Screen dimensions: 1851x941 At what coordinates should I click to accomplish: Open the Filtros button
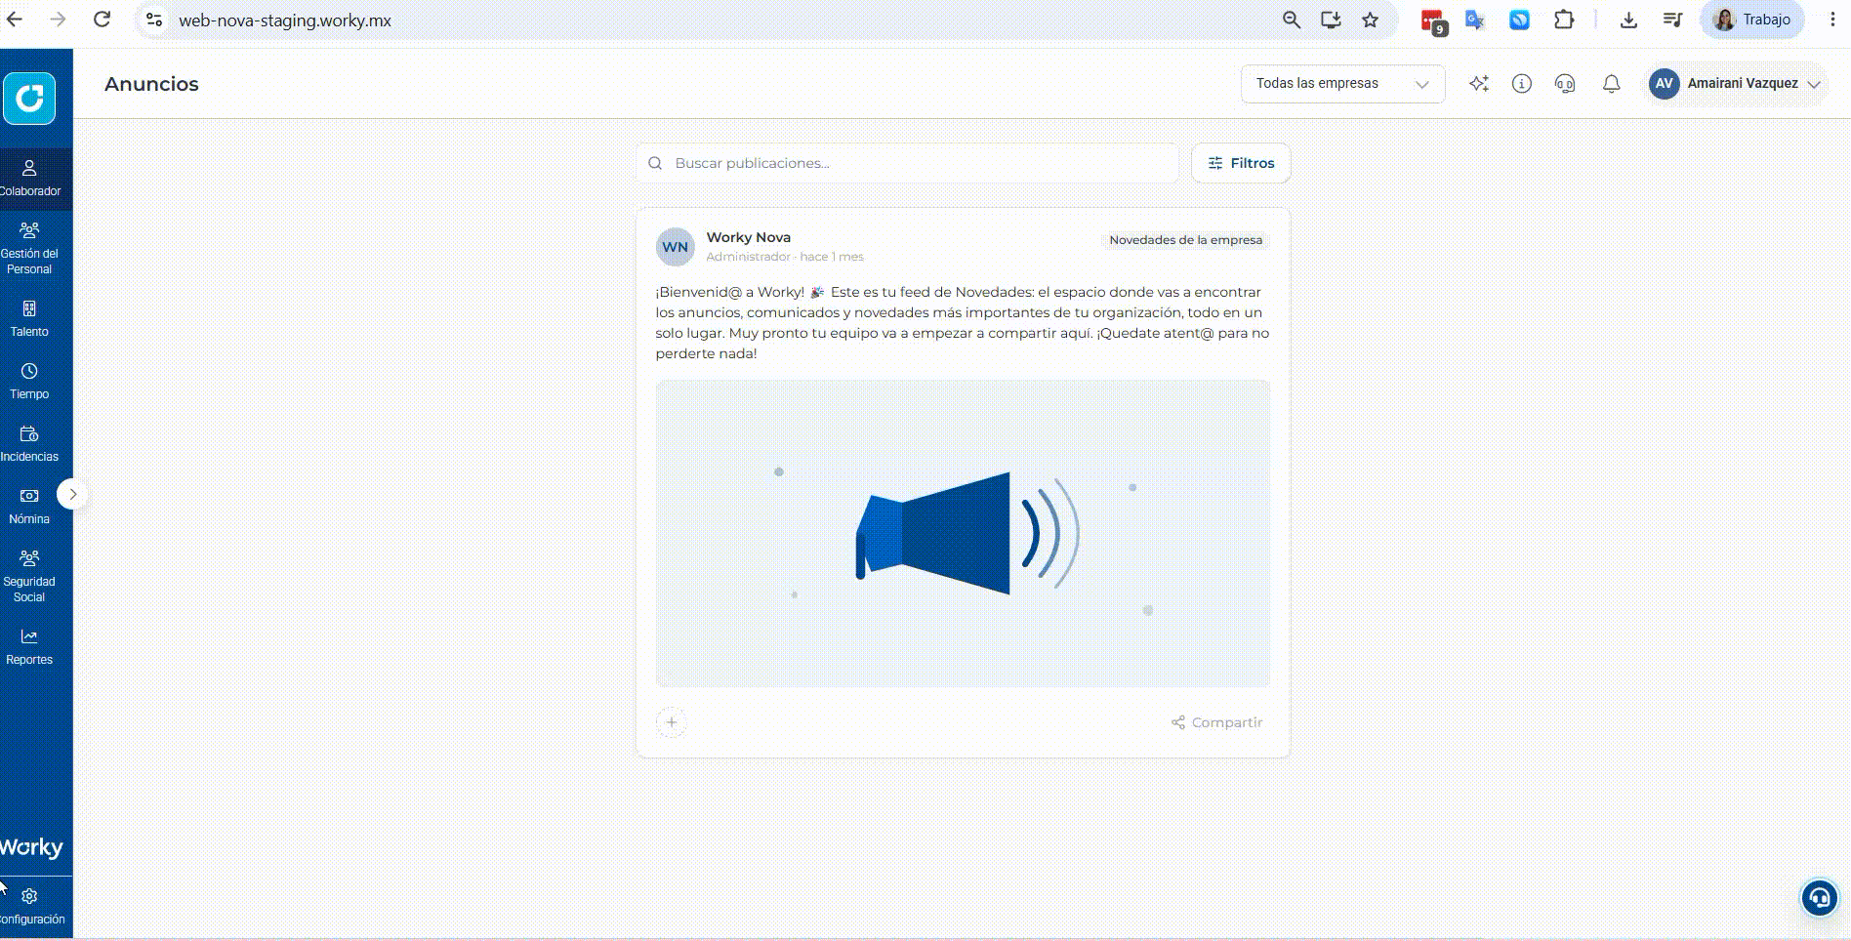[x=1241, y=163]
